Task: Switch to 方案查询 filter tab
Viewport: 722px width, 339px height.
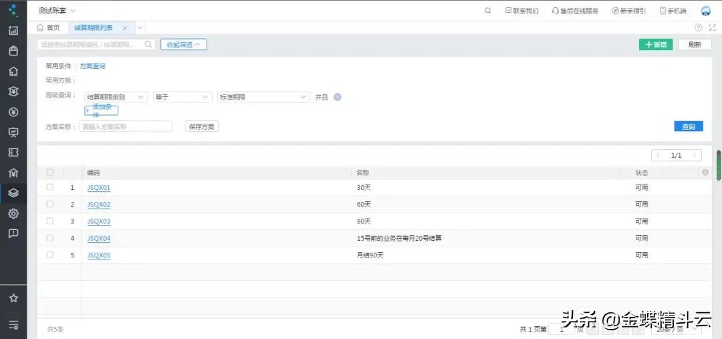Action: tap(92, 66)
